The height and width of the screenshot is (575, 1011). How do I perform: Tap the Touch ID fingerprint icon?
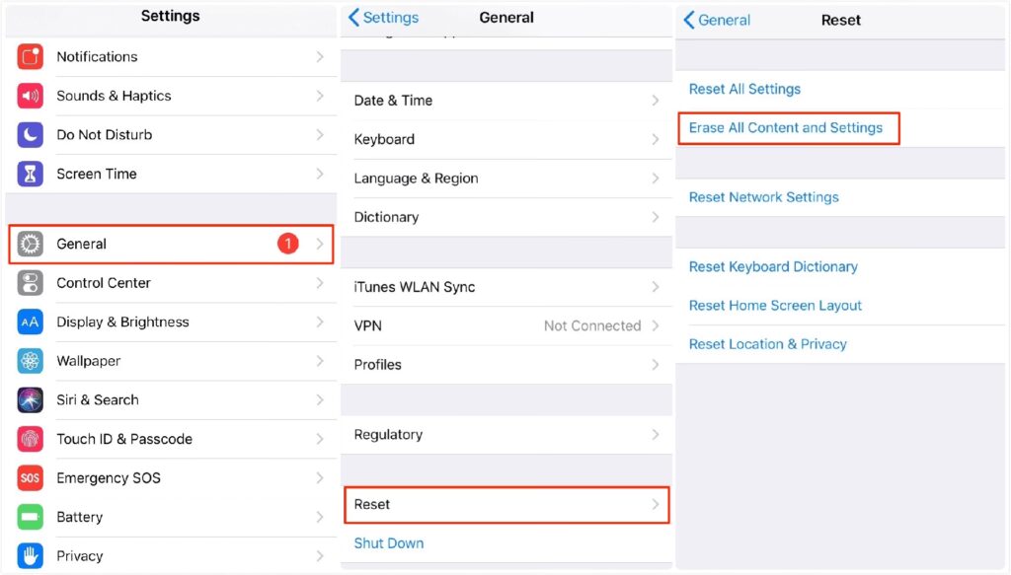coord(30,439)
